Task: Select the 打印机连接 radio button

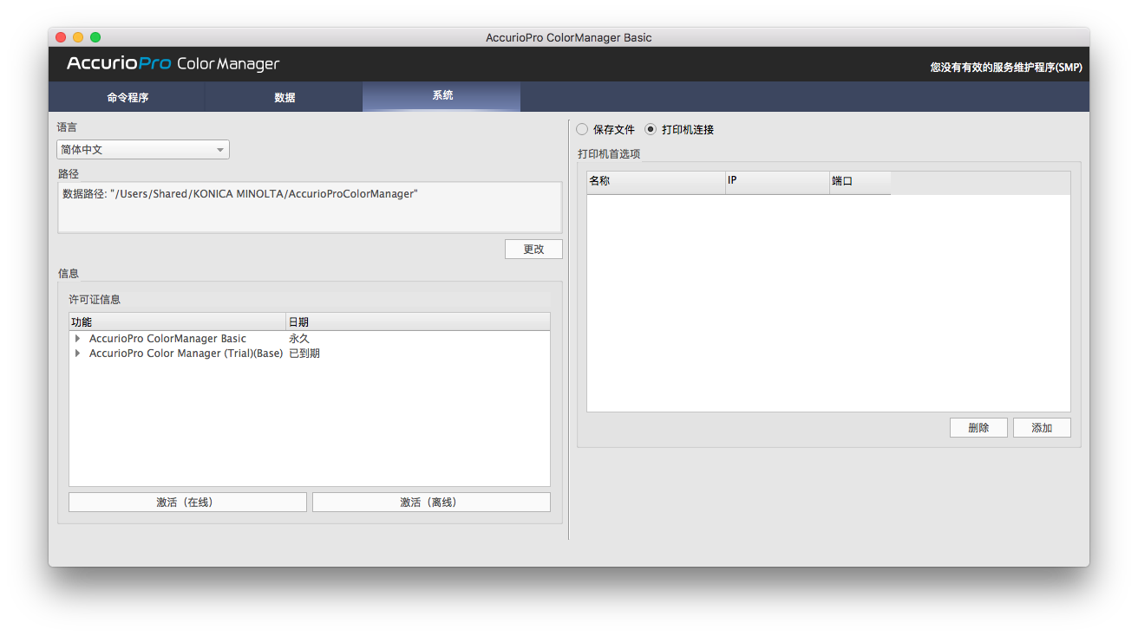Action: pos(651,129)
